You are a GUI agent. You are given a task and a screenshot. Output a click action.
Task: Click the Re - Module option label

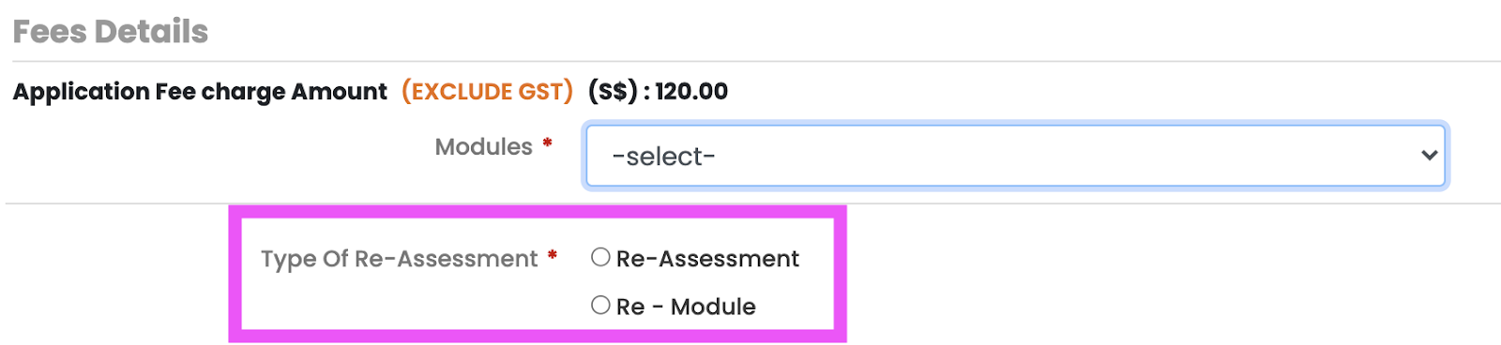[686, 307]
